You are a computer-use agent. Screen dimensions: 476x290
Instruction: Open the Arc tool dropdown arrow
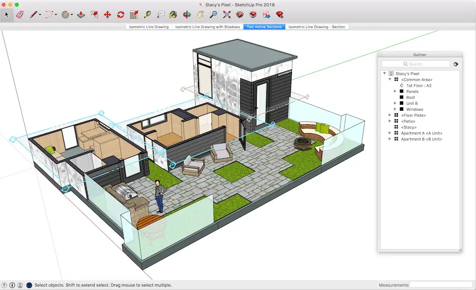[x=56, y=15]
